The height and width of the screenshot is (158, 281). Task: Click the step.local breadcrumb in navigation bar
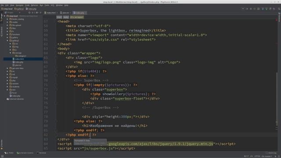coord(7,9)
